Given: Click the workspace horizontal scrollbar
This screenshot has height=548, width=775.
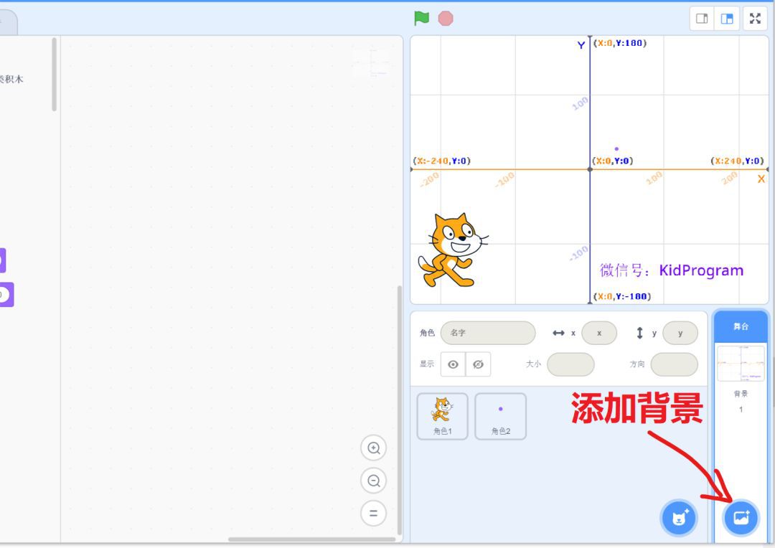Looking at the screenshot, I should 311,539.
